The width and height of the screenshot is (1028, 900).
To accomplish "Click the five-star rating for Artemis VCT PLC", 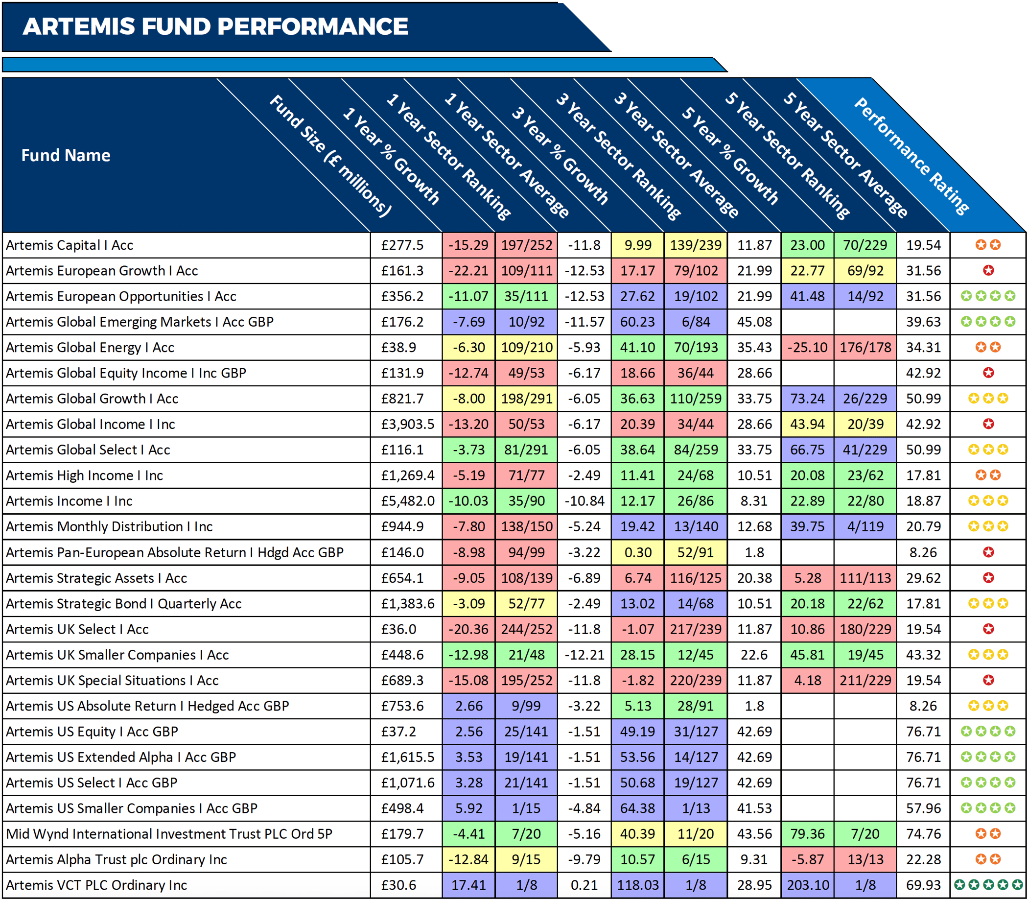I will tap(988, 885).
